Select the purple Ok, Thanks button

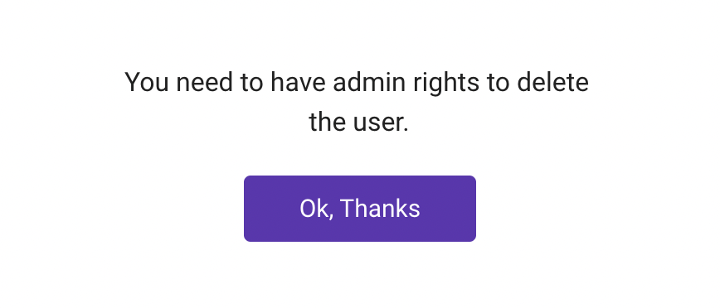click(359, 209)
